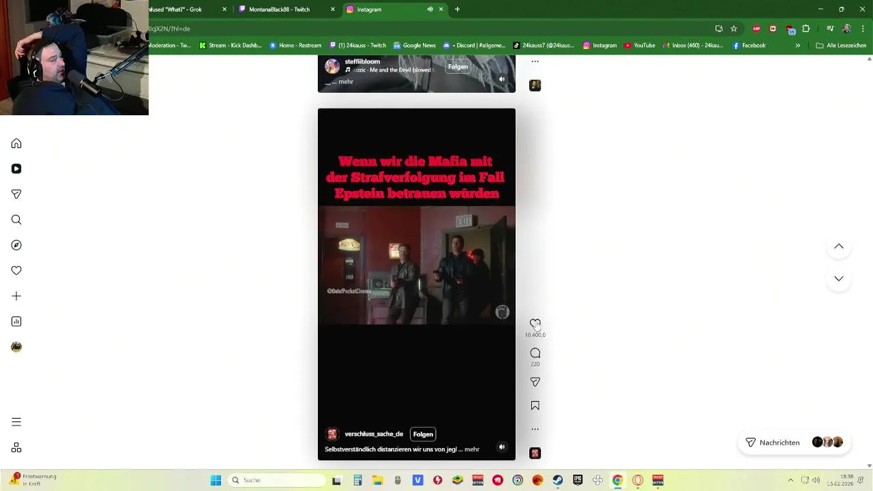
Task: Open Steam from the taskbar
Action: pos(558,480)
